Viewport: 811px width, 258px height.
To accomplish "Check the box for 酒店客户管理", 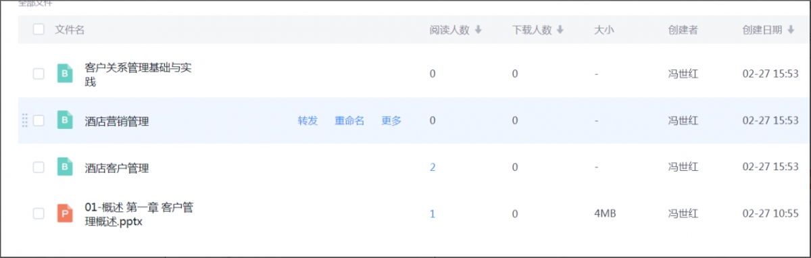I will (39, 167).
